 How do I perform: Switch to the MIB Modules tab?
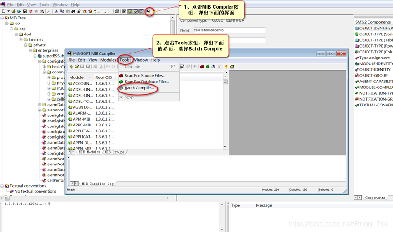[x=90, y=152]
